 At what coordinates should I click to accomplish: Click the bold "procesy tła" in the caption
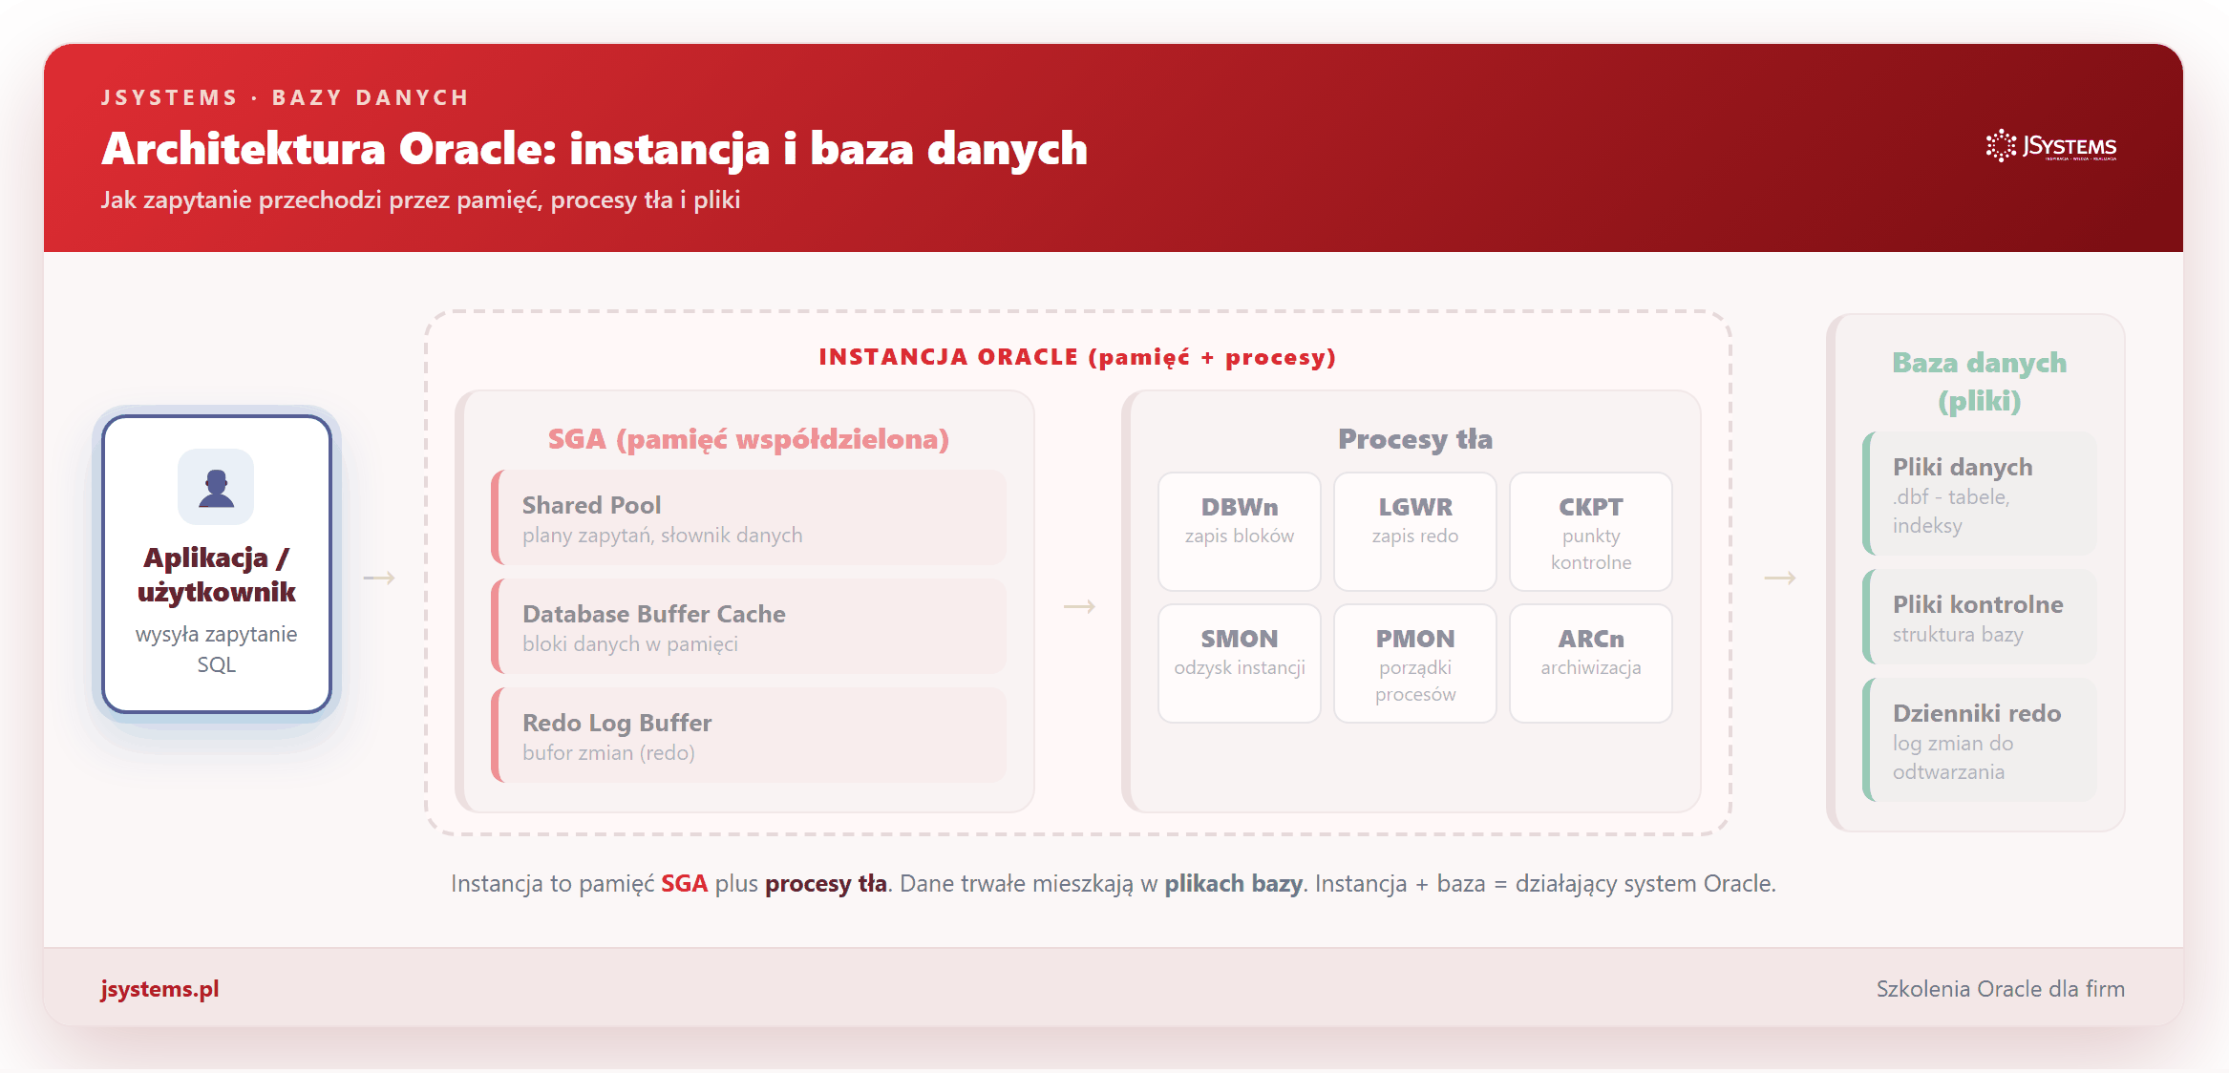(826, 884)
